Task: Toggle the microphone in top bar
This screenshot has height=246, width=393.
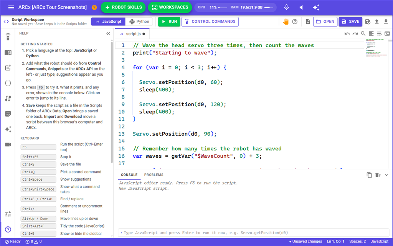Action: click(x=286, y=7)
